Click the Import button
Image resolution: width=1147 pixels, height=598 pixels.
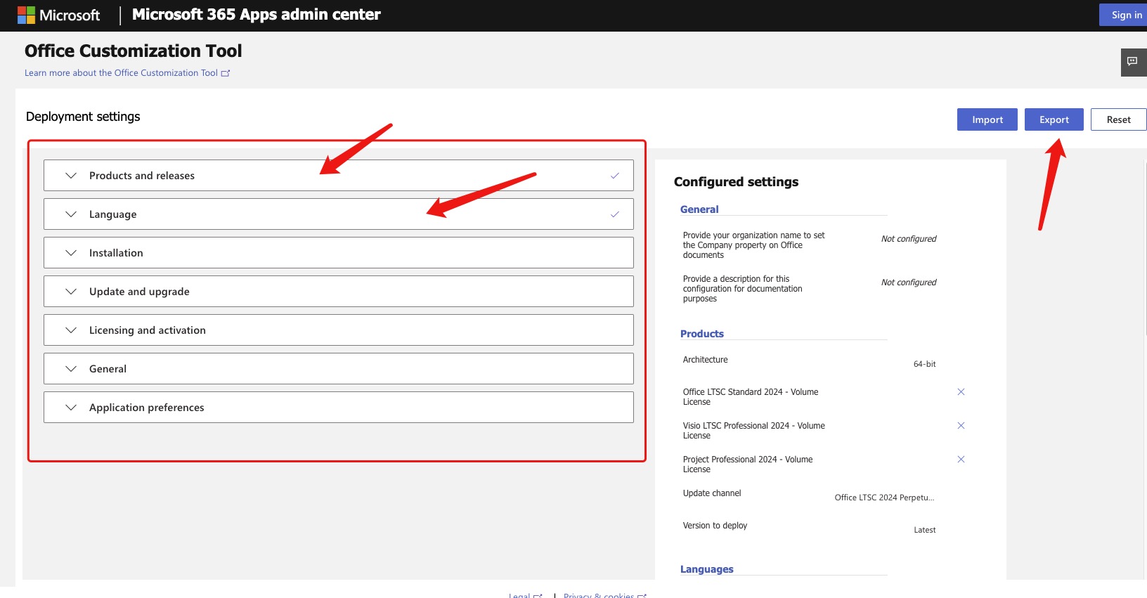click(987, 119)
